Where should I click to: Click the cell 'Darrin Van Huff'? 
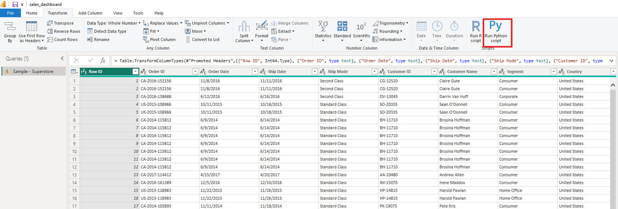pos(468,96)
